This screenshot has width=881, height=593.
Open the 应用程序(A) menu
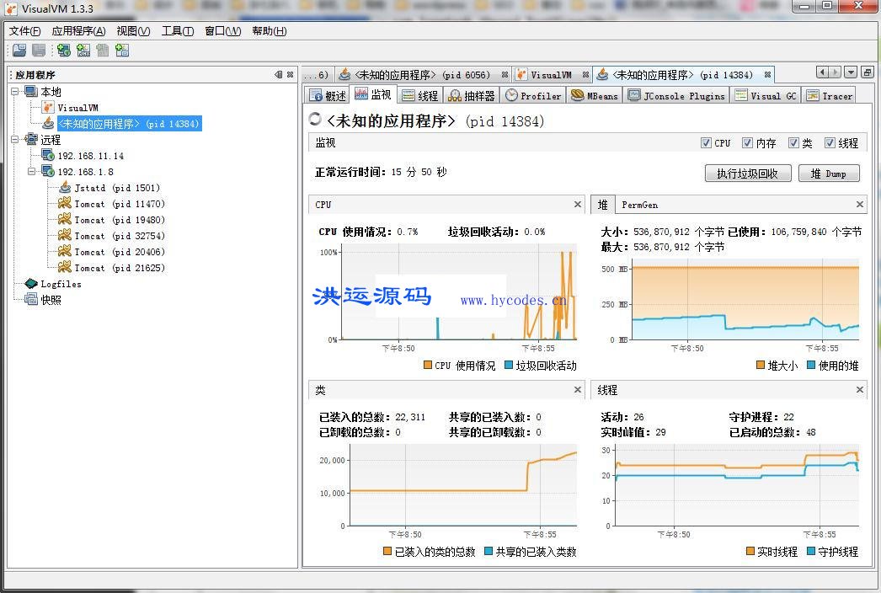(x=78, y=31)
